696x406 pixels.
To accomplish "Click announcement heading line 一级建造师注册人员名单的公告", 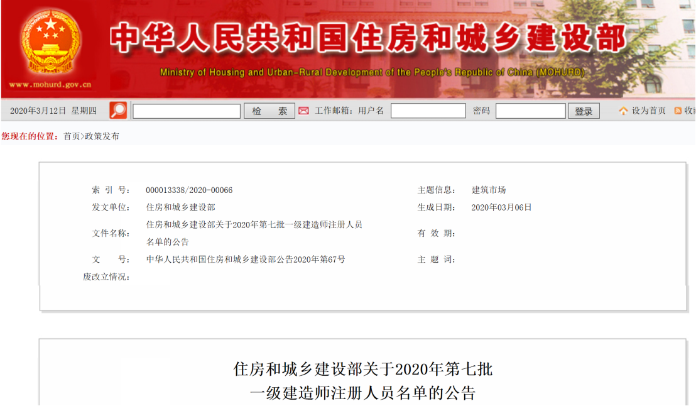I will click(362, 393).
